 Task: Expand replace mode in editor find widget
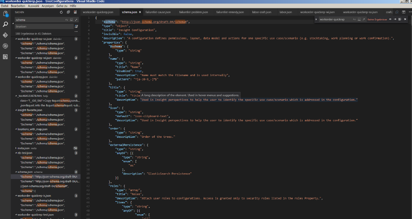316,19
